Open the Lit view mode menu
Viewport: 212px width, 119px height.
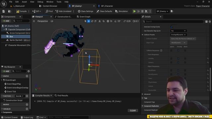coord(52,21)
